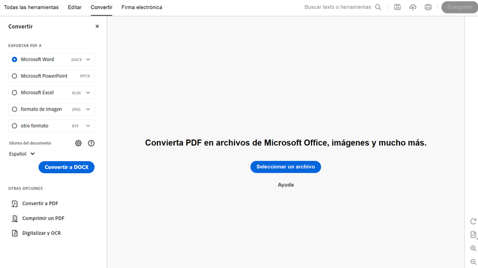
Task: Select the Microsoft Excel radio button
Action: [x=15, y=92]
